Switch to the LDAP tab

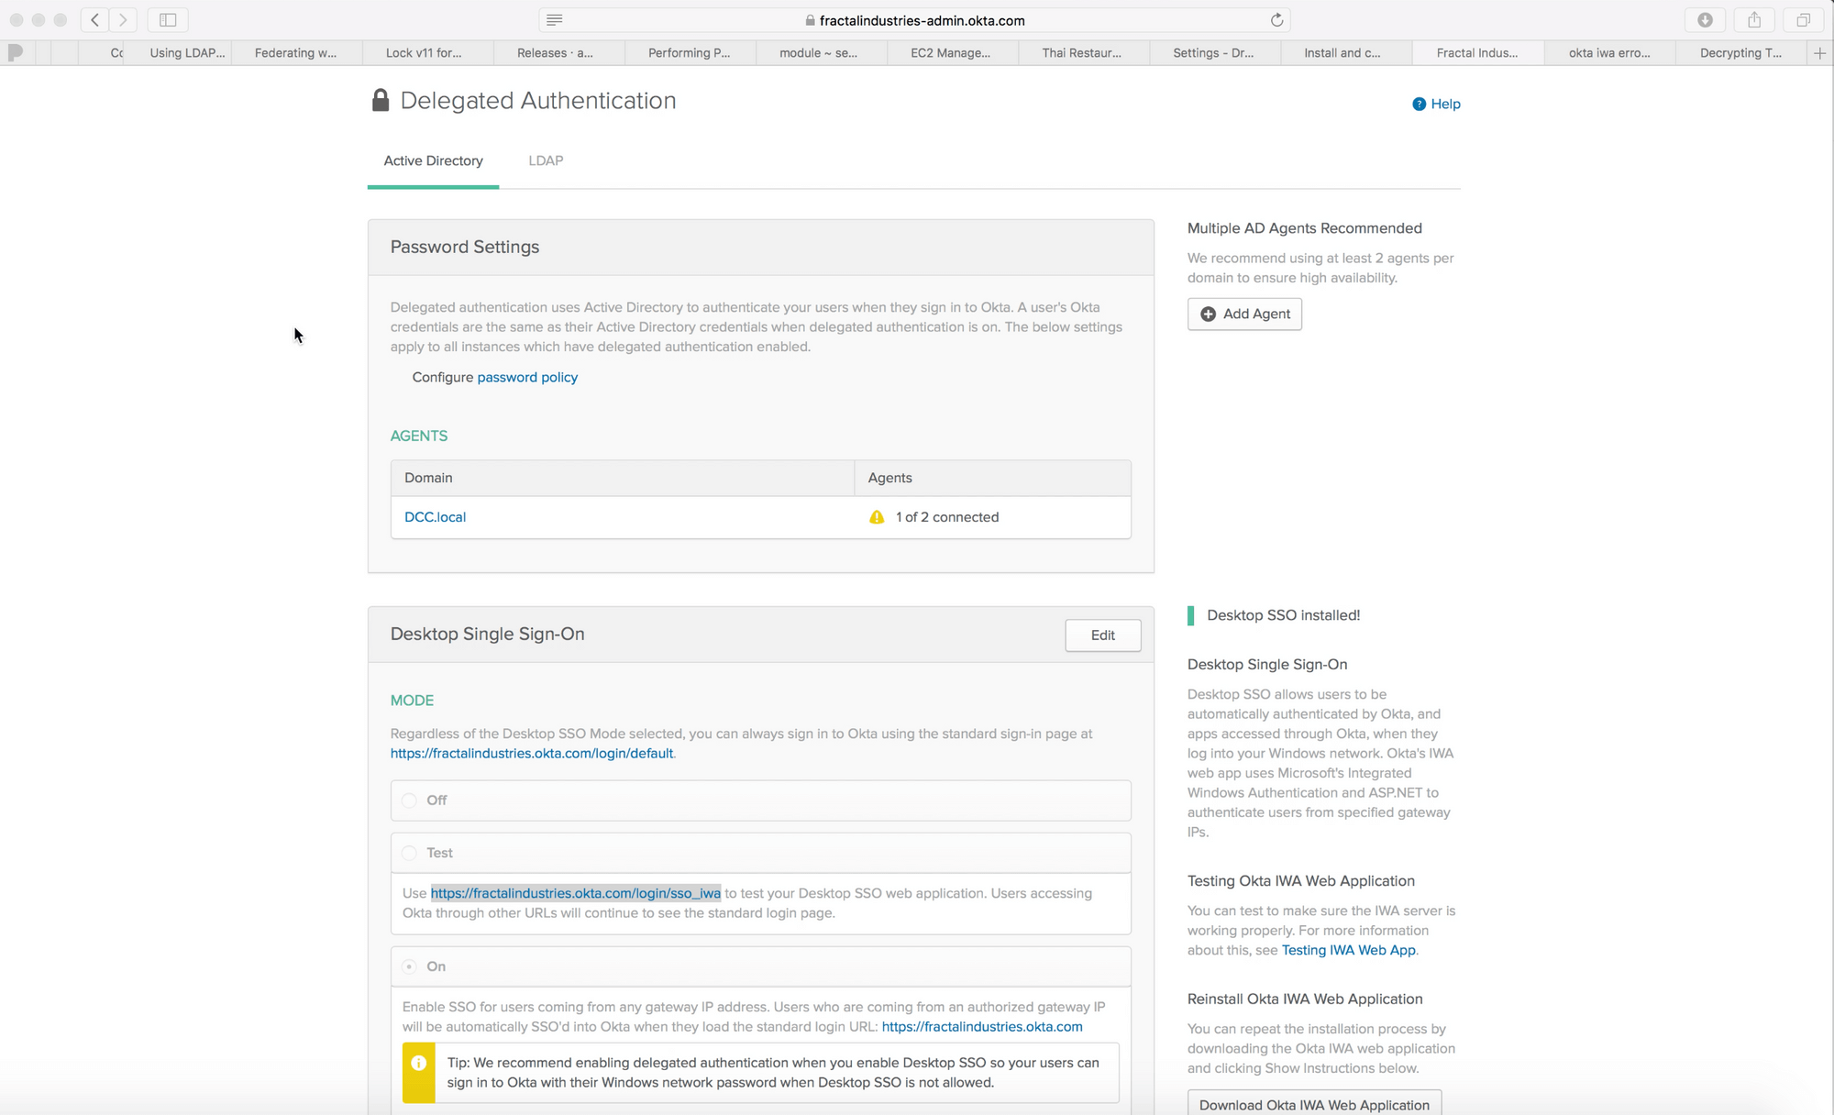point(545,160)
